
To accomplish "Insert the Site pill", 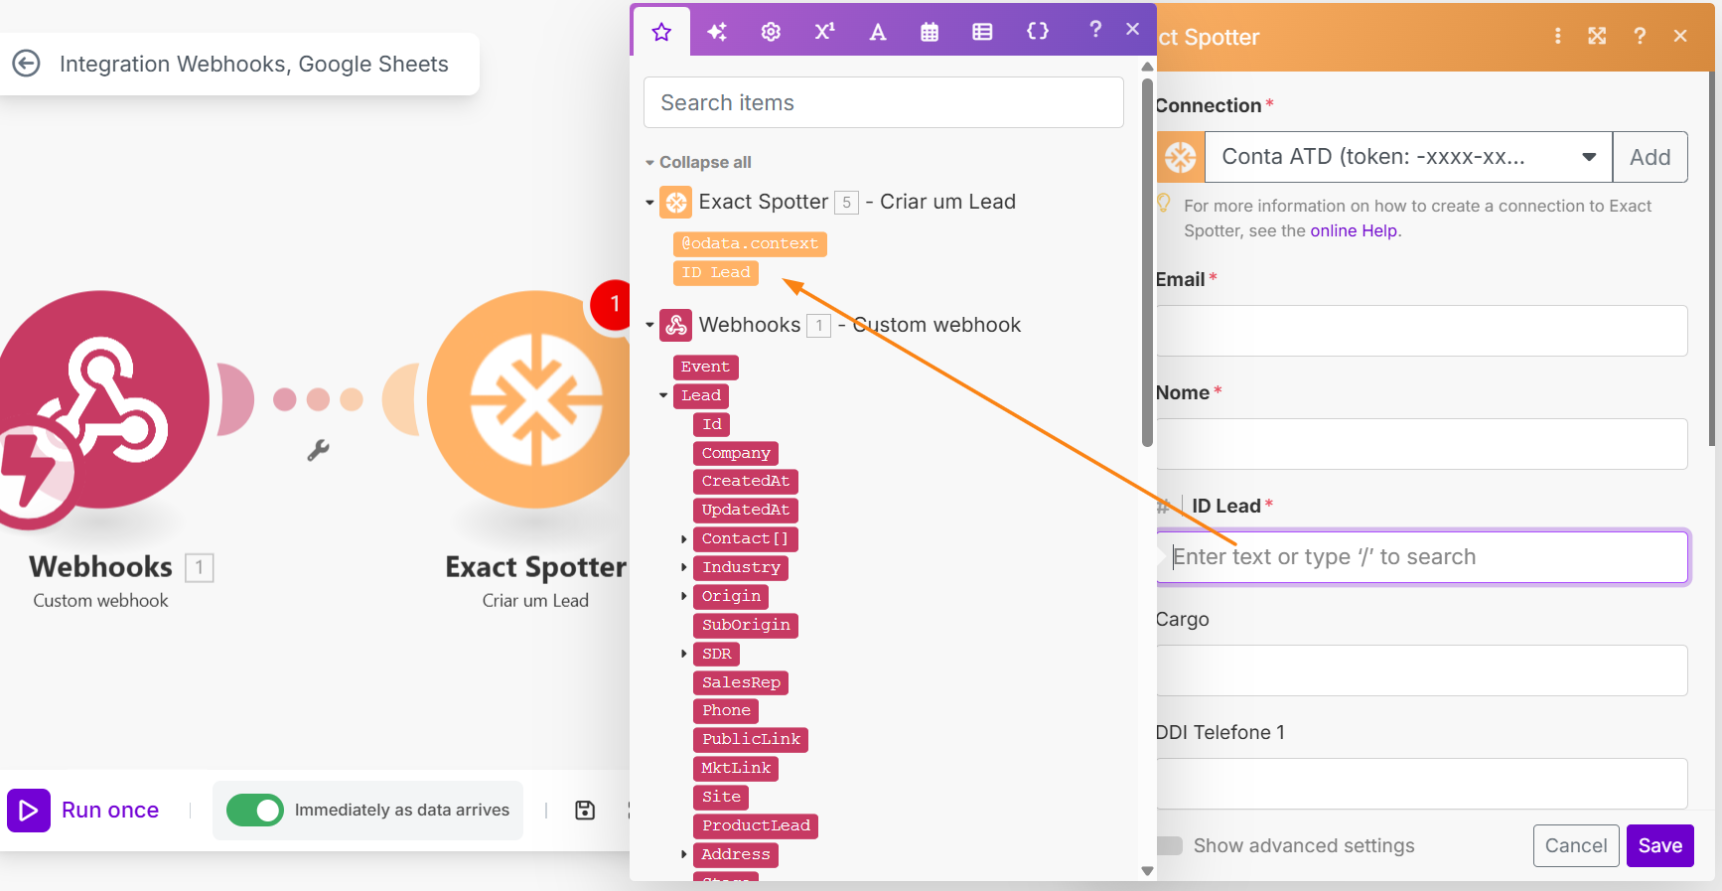I will coord(721,797).
